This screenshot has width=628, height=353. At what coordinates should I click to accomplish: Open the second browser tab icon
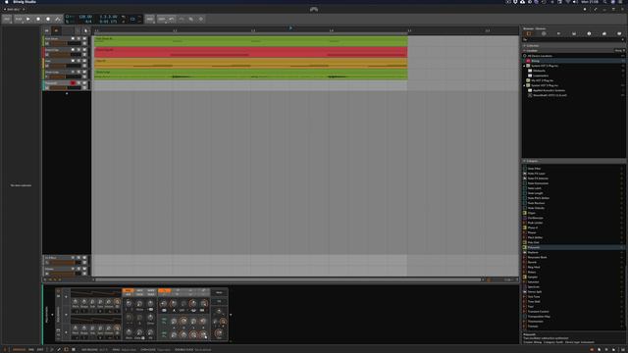pos(544,34)
